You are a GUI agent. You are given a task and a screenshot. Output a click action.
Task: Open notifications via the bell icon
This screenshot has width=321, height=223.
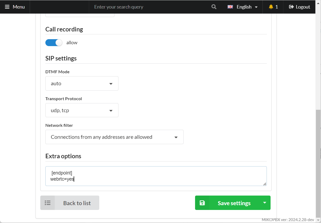271,7
